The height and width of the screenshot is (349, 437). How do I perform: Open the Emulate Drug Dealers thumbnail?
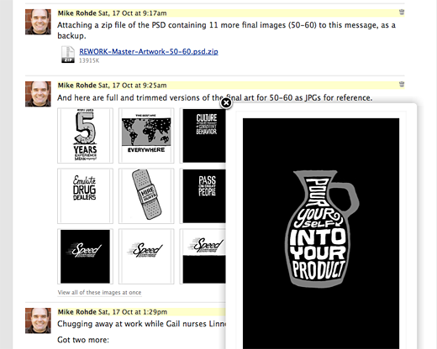pyautogui.click(x=85, y=195)
